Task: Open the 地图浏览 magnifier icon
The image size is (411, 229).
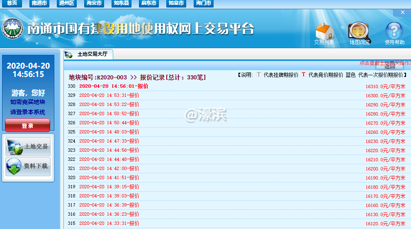Action: pyautogui.click(x=359, y=31)
